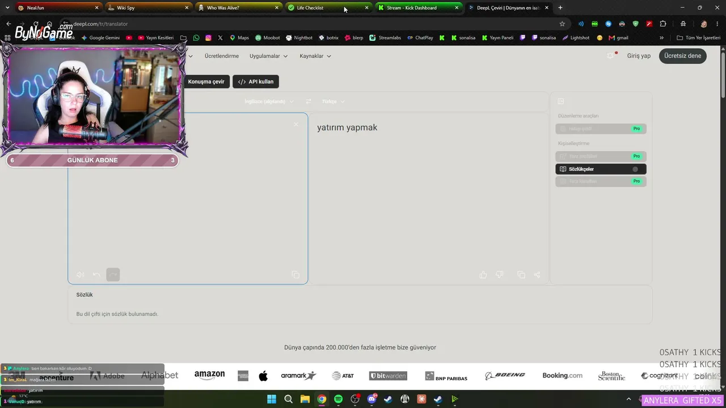Open the target language dropdown Türkçe
Screen dimensions: 726x408
[x=333, y=101]
